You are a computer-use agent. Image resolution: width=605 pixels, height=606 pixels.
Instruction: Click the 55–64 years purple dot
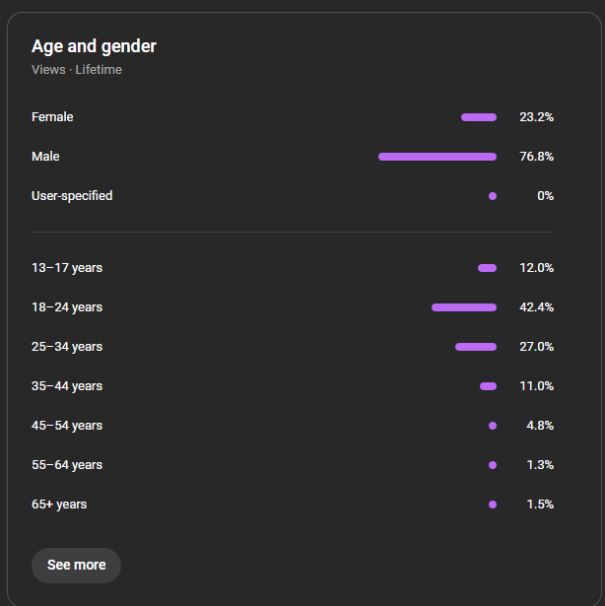tap(493, 465)
